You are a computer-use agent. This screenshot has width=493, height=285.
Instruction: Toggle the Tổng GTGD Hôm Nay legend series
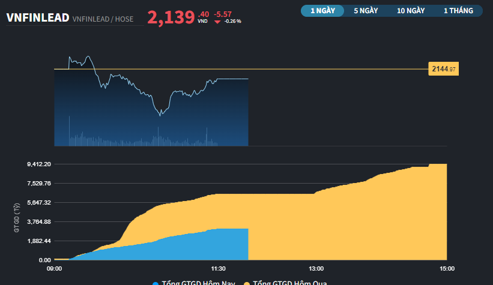pyautogui.click(x=197, y=283)
